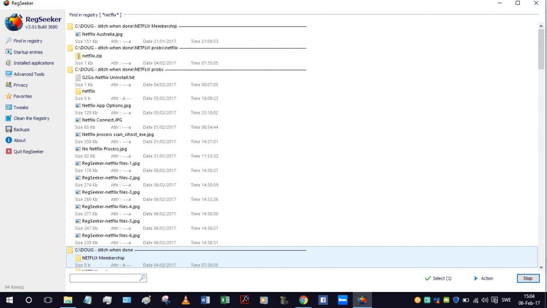Click the red Quit RegSeeker icon
Screen dimensions: 547x308
(x=9, y=151)
